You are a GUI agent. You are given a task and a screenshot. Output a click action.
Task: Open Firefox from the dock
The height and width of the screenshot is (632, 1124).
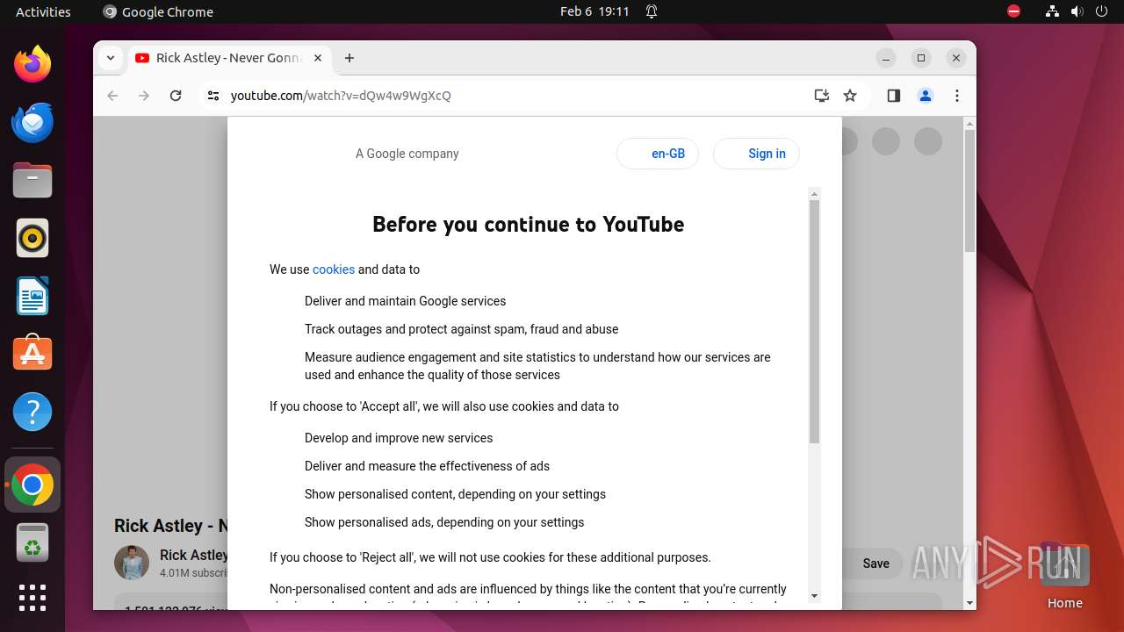tap(32, 64)
